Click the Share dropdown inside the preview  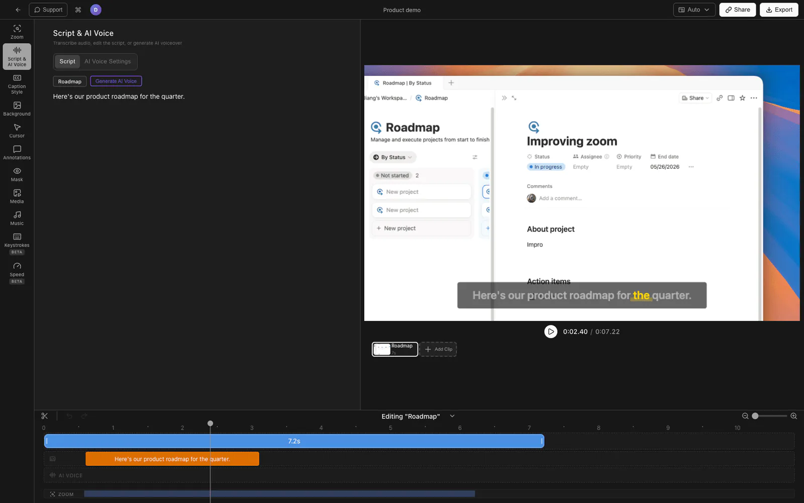pos(695,98)
